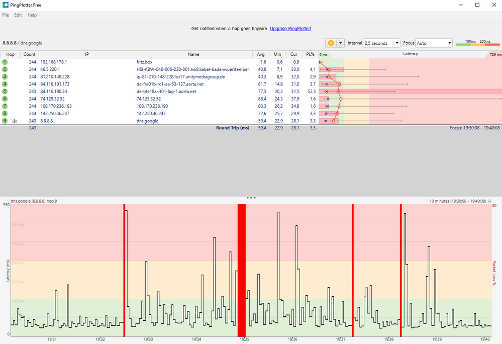The width and height of the screenshot is (502, 344).
Task: Pause the trace with the orange pause button
Action: [331, 43]
